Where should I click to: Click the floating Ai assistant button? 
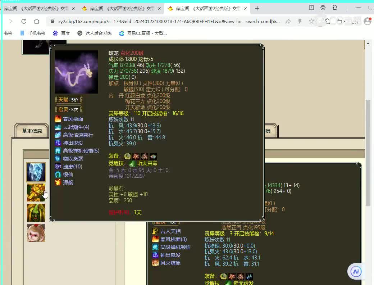coord(356,271)
